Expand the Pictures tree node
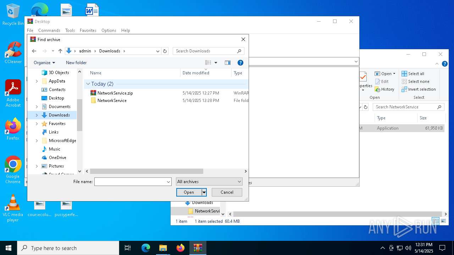 coord(37,166)
